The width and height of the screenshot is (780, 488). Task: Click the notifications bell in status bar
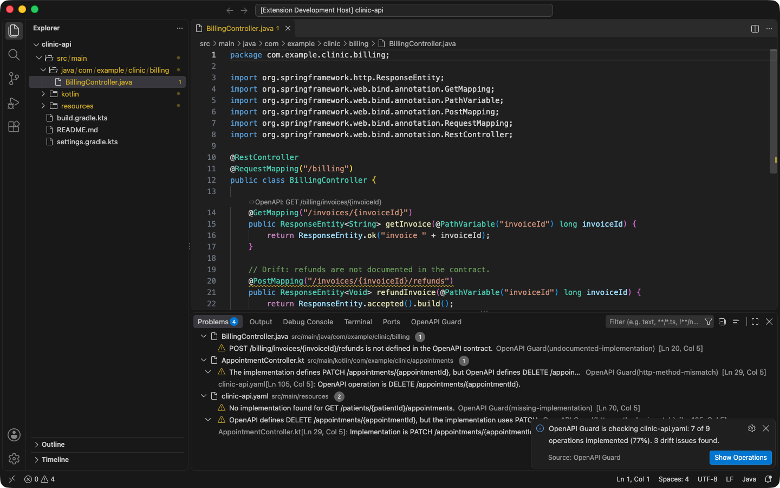(x=768, y=479)
